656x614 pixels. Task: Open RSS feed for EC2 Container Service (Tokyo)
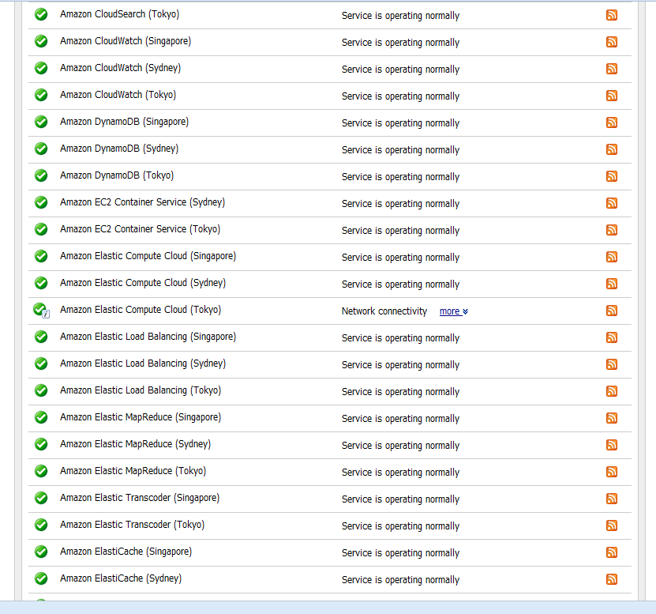click(x=612, y=230)
